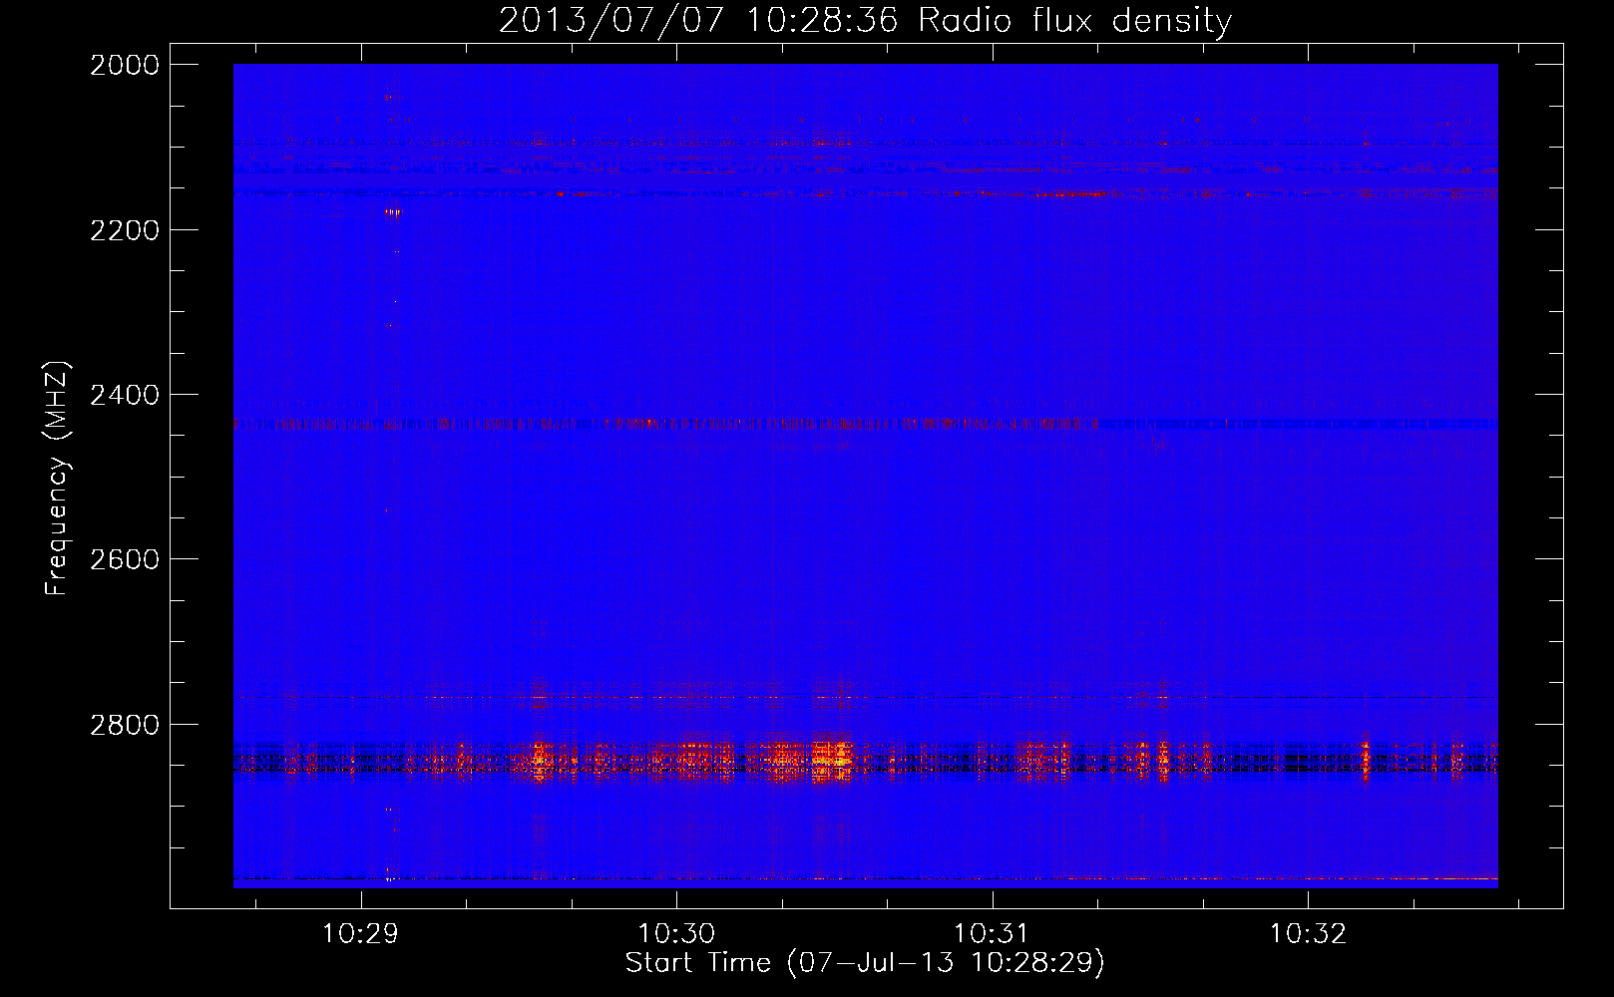The image size is (1614, 997).
Task: Select the 10:29 time axis label
Action: (360, 934)
